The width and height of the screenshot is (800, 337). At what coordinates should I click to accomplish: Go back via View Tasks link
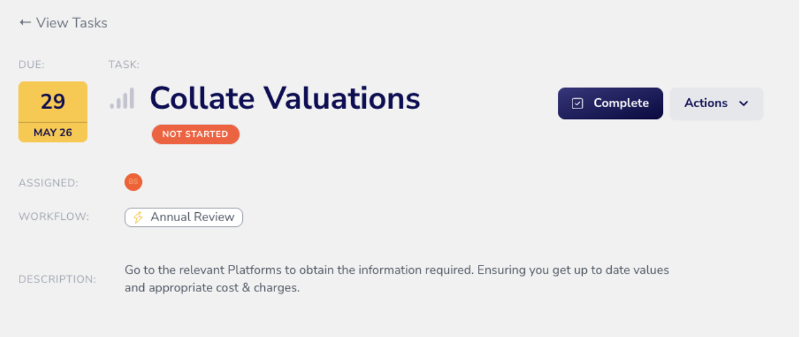[63, 23]
